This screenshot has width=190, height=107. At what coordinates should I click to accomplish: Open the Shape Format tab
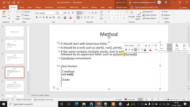(x=121, y=7)
